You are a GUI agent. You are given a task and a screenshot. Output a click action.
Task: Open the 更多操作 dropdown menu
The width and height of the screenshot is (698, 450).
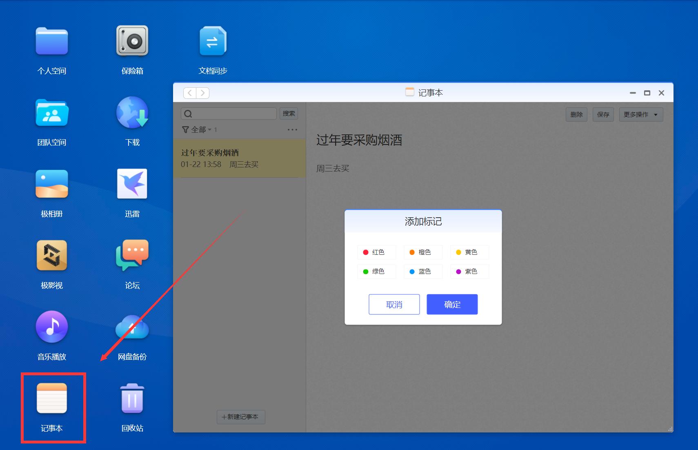640,114
